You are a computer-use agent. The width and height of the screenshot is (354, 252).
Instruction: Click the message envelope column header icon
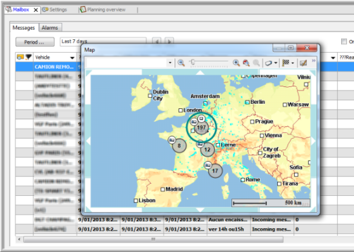(20, 57)
